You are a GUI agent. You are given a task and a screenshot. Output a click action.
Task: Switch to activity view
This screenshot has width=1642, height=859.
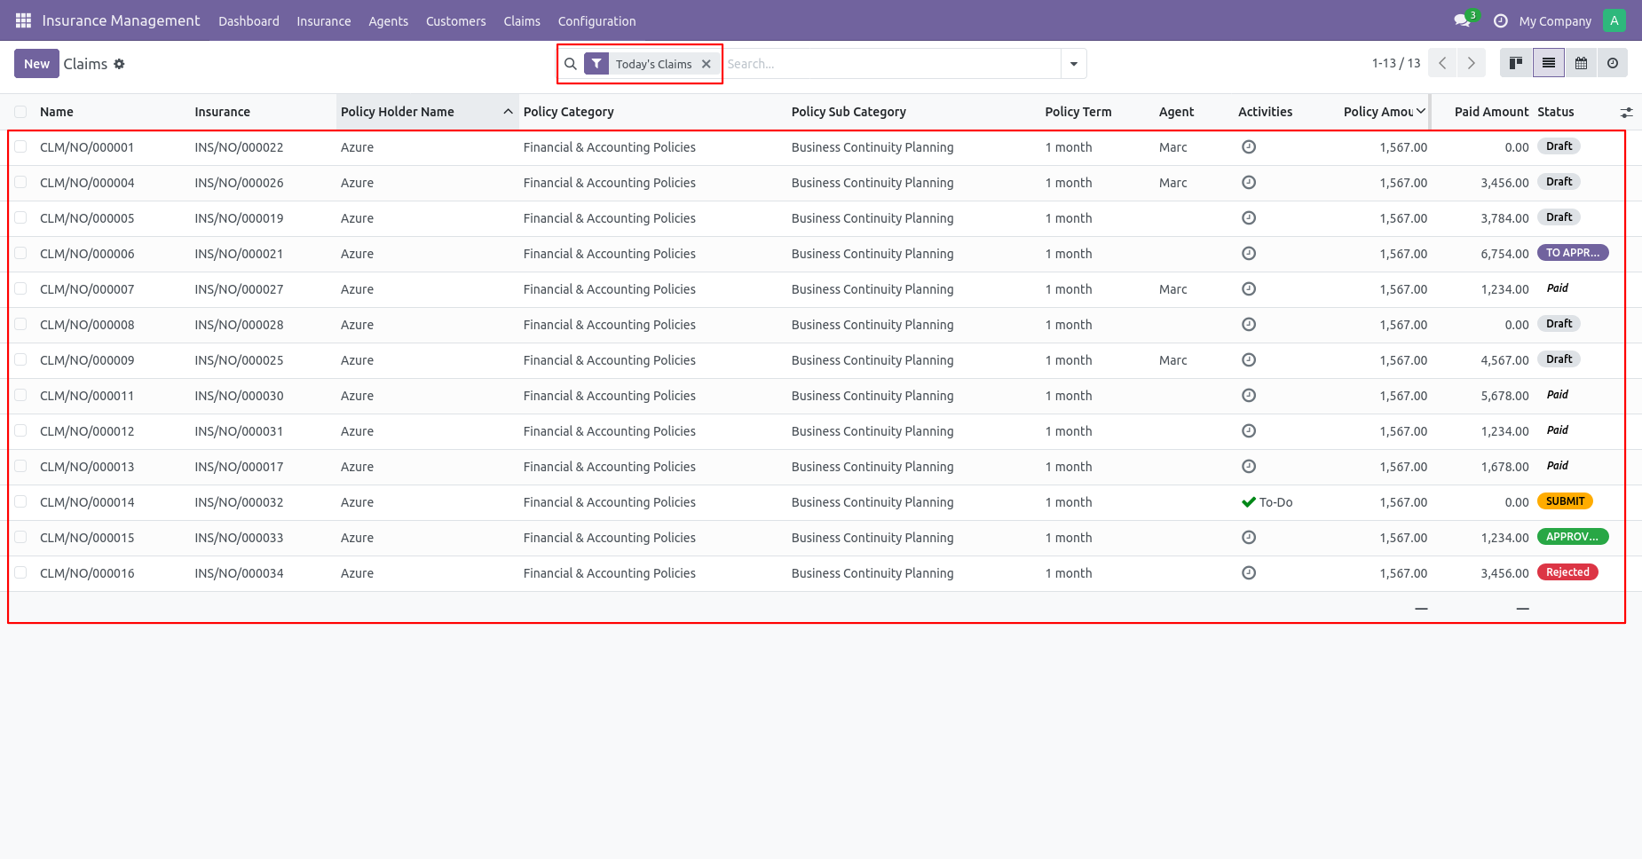(1613, 63)
